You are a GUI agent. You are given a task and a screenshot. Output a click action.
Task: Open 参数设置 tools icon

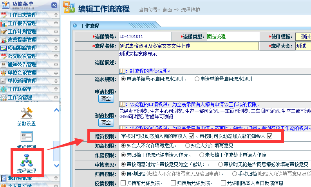point(26,113)
